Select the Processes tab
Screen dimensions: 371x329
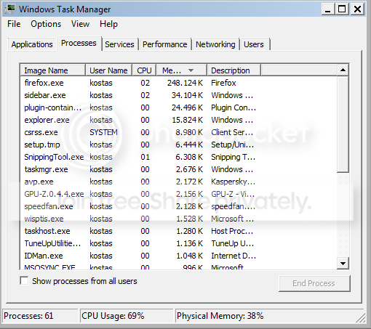tap(79, 43)
